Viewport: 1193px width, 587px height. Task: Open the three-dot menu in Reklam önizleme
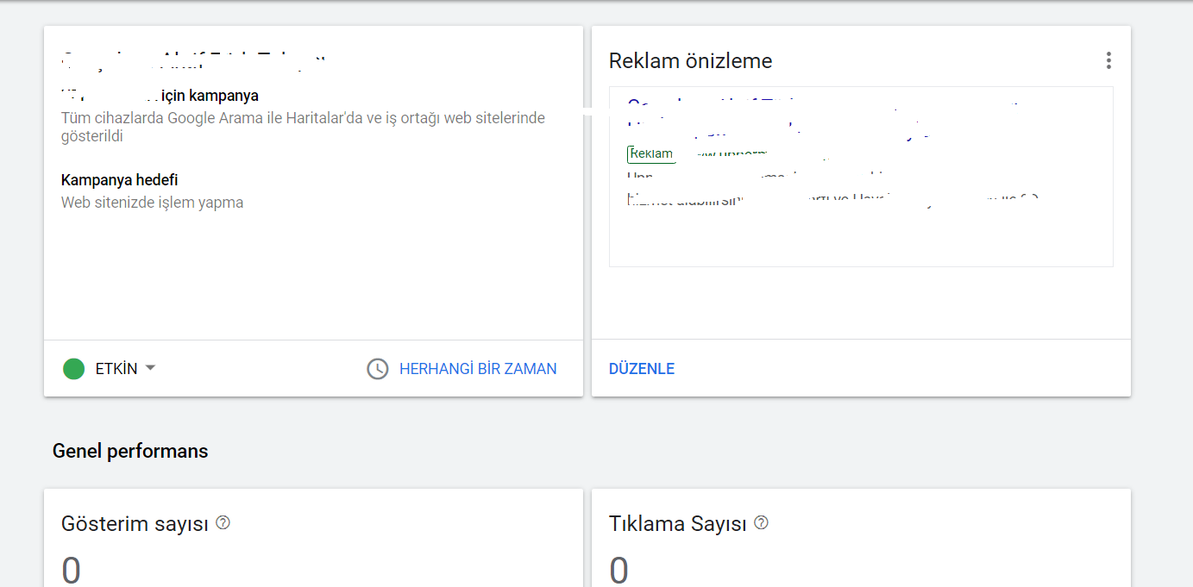click(x=1108, y=60)
